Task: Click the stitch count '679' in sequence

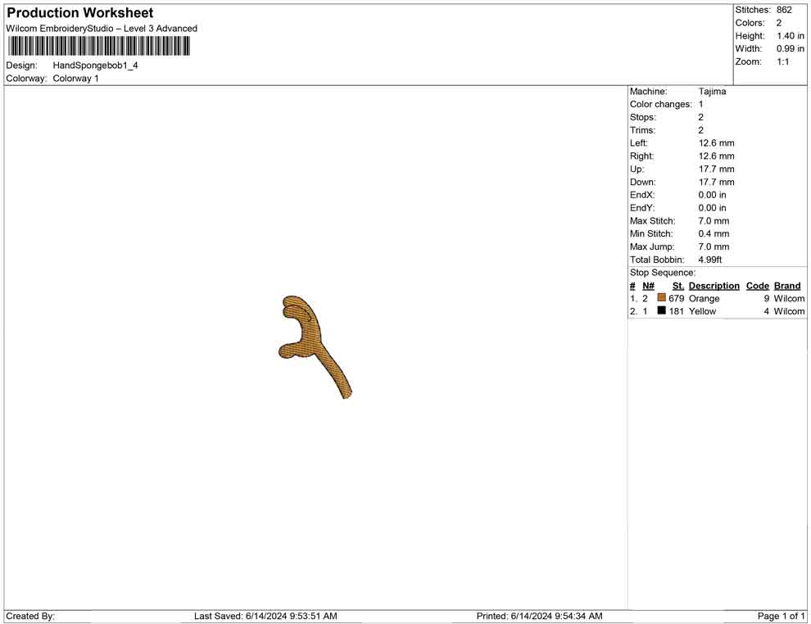Action: click(676, 298)
